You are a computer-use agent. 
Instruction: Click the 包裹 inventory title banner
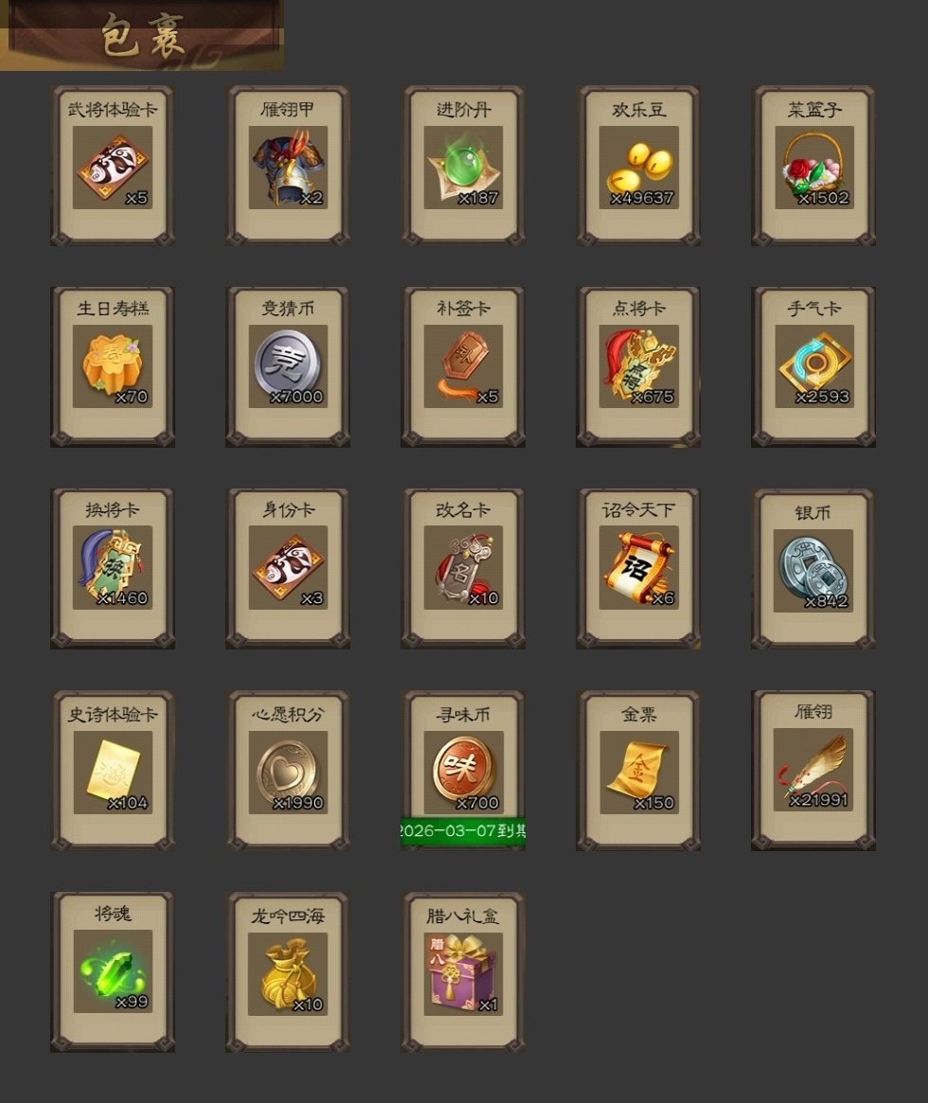click(142, 35)
